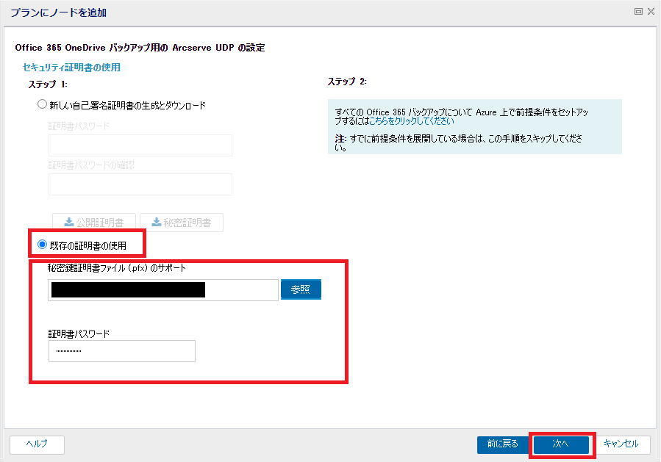This screenshot has height=462, width=661.
Task: Click the 参照 browse button
Action: pos(301,289)
